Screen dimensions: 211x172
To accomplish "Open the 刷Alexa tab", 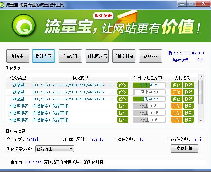I will point(151,56).
